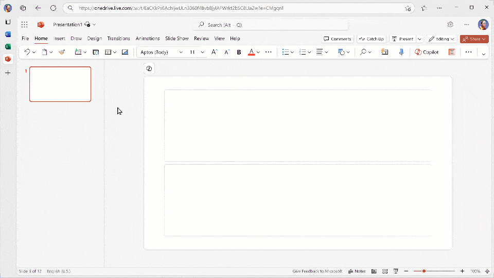Toggle numbered list
The image size is (494, 278).
(x=303, y=52)
